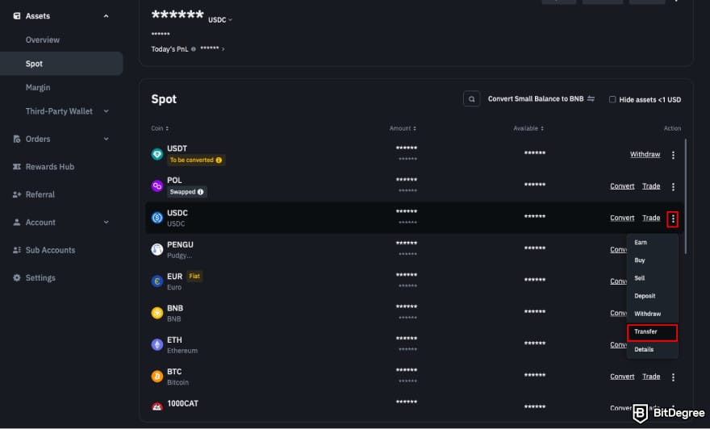Click the info icon on Swapped badge
The image size is (710, 429).
(201, 192)
